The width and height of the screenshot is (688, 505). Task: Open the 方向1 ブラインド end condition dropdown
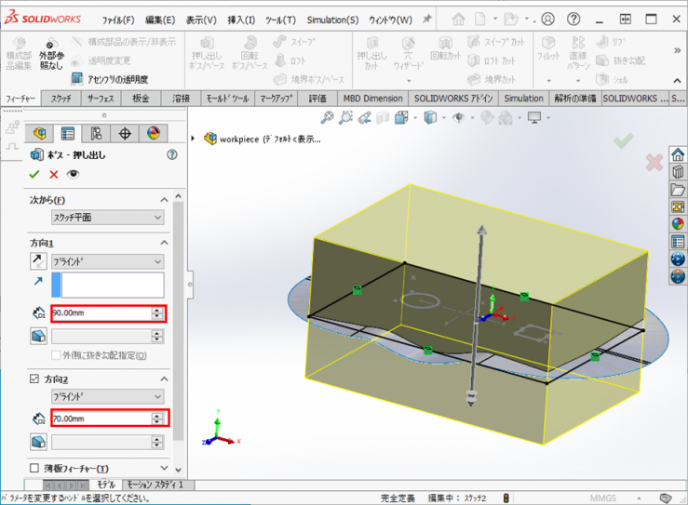pyautogui.click(x=107, y=262)
